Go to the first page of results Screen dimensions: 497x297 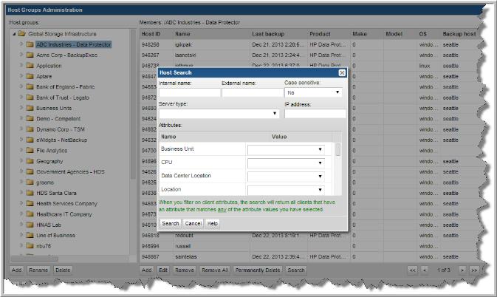coord(412,270)
